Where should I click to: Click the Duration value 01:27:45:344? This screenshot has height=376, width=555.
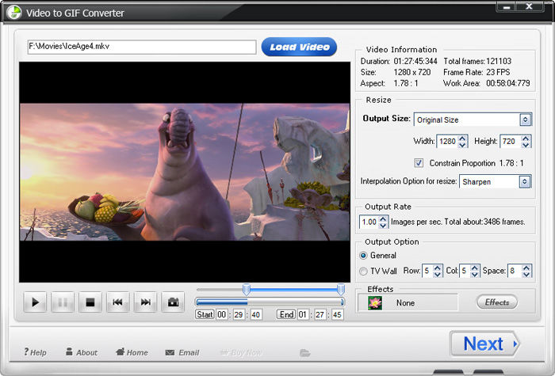click(415, 61)
